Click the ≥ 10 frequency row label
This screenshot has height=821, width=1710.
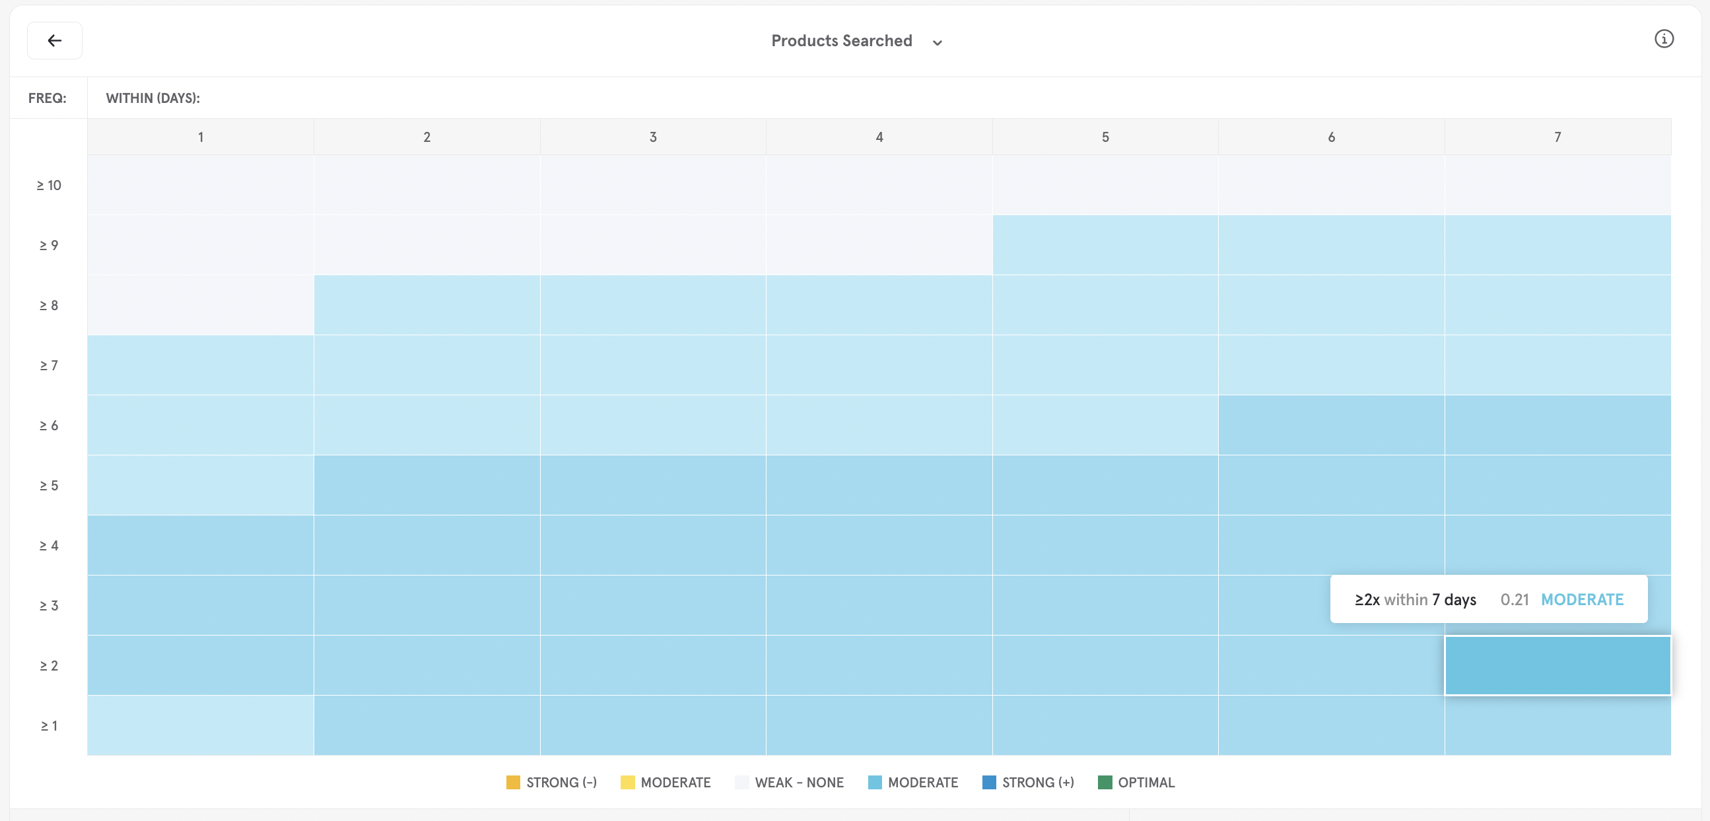pos(48,185)
